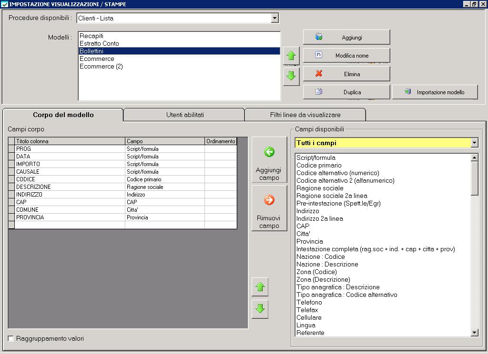Image resolution: width=488 pixels, height=354 pixels.
Task: Enable Raggruppamento valori checkbox
Action: click(11, 338)
